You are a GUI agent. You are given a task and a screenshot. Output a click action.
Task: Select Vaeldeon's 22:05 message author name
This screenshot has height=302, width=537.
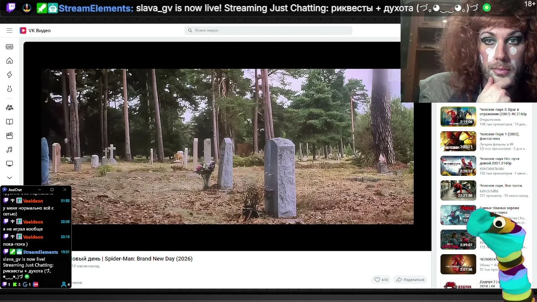click(33, 222)
